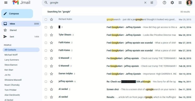Open the Sent folder
This screenshot has width=195, height=101.
21,37
